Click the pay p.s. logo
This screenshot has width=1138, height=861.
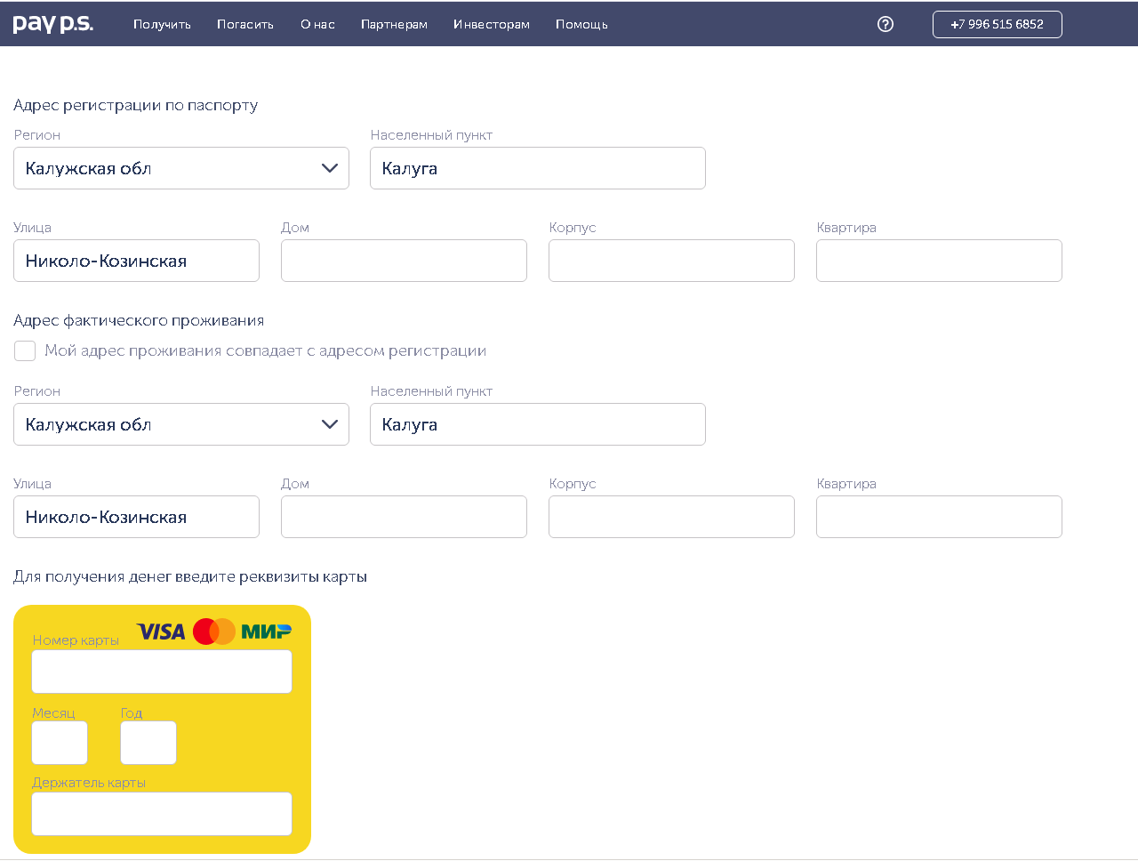(53, 24)
